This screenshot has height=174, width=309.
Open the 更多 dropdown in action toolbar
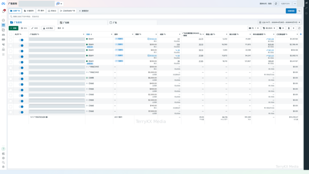(60, 28)
